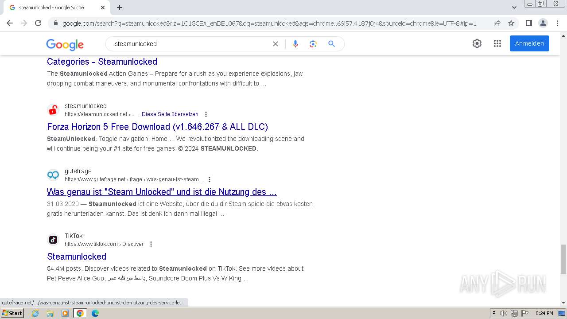
Task: Go forward in browser history
Action: (24, 23)
